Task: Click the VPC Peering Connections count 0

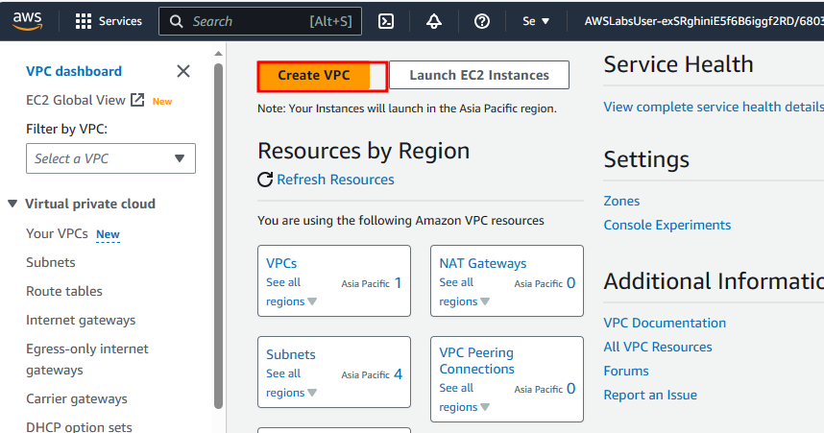Action: pyautogui.click(x=570, y=388)
